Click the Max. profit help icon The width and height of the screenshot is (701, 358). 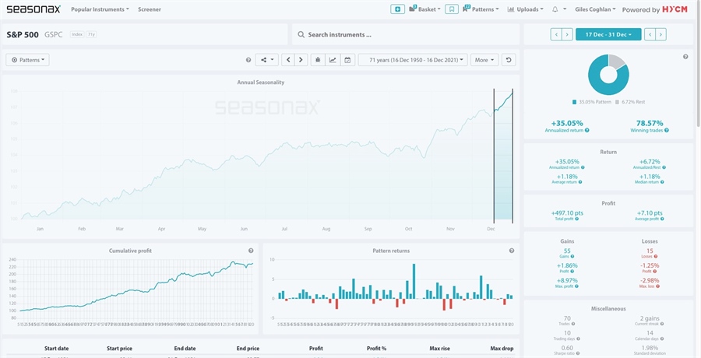point(576,286)
